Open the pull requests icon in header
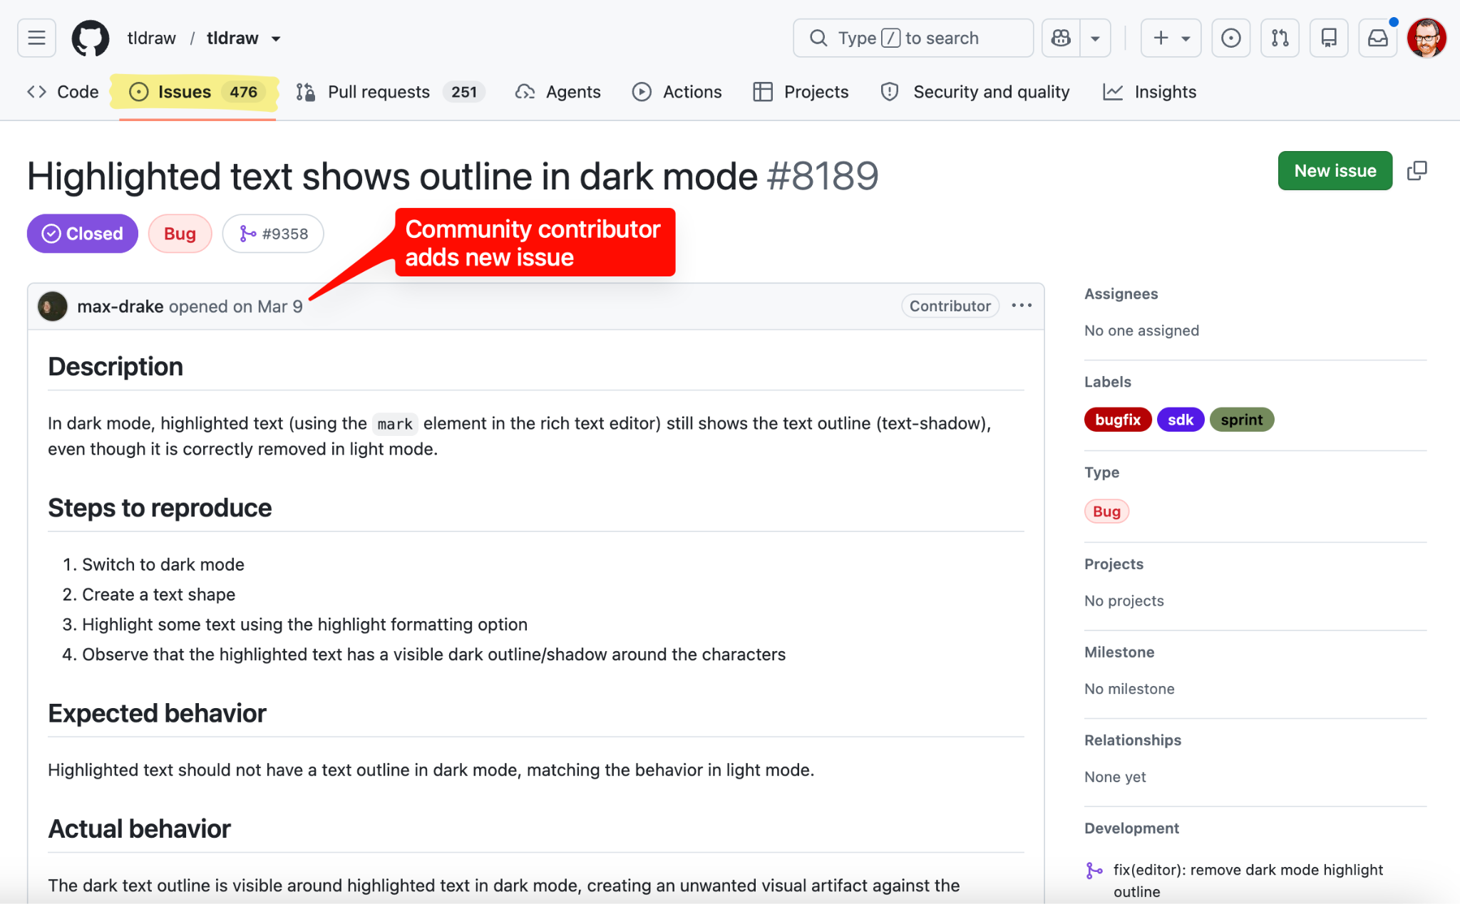This screenshot has width=1460, height=904. [1280, 38]
